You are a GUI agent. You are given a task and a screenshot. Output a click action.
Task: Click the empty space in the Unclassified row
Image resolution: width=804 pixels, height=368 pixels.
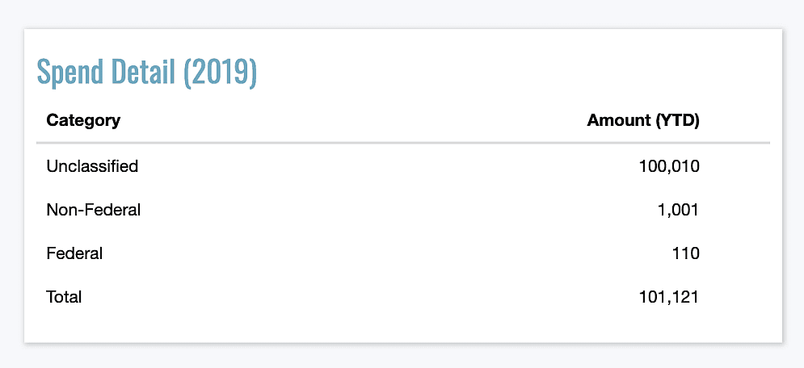[x=389, y=166]
